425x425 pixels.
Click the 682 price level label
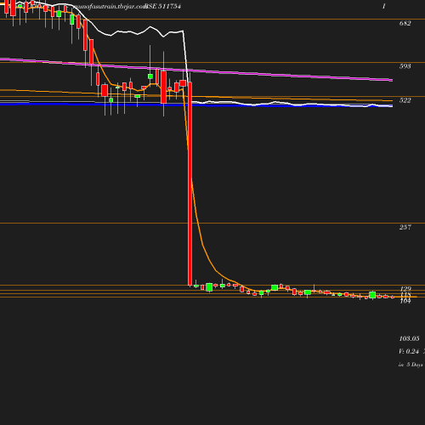pyautogui.click(x=405, y=23)
